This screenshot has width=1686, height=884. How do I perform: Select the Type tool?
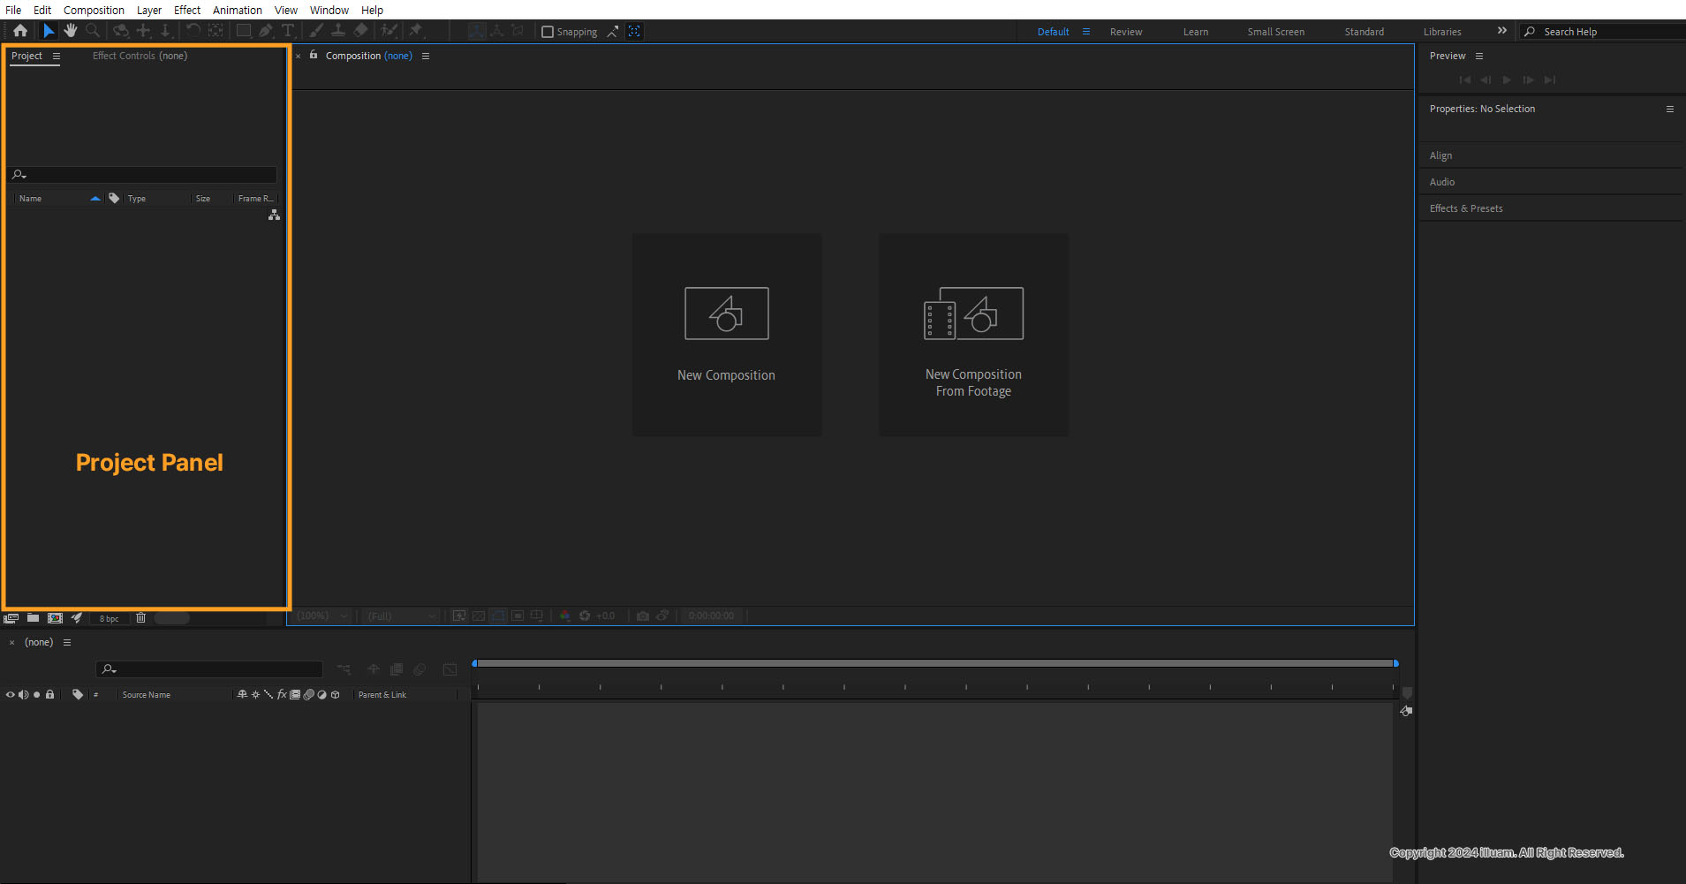coord(288,31)
